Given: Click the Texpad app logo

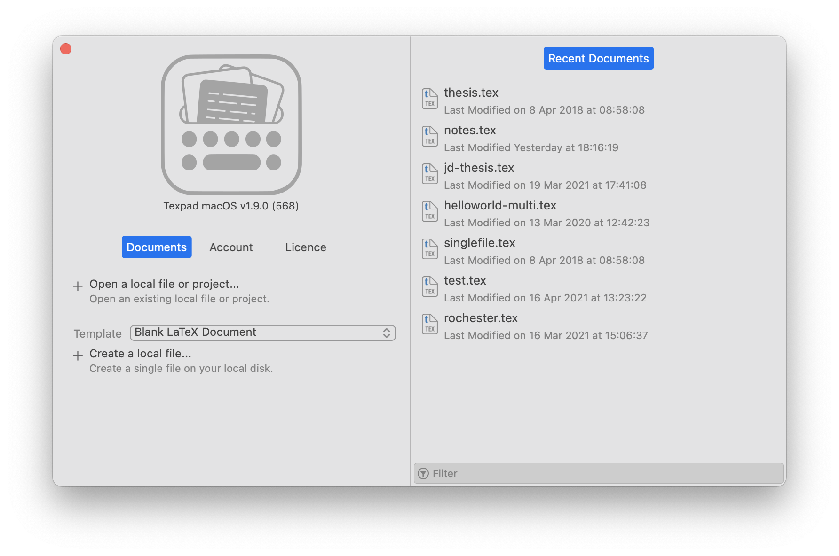Looking at the screenshot, I should [231, 124].
